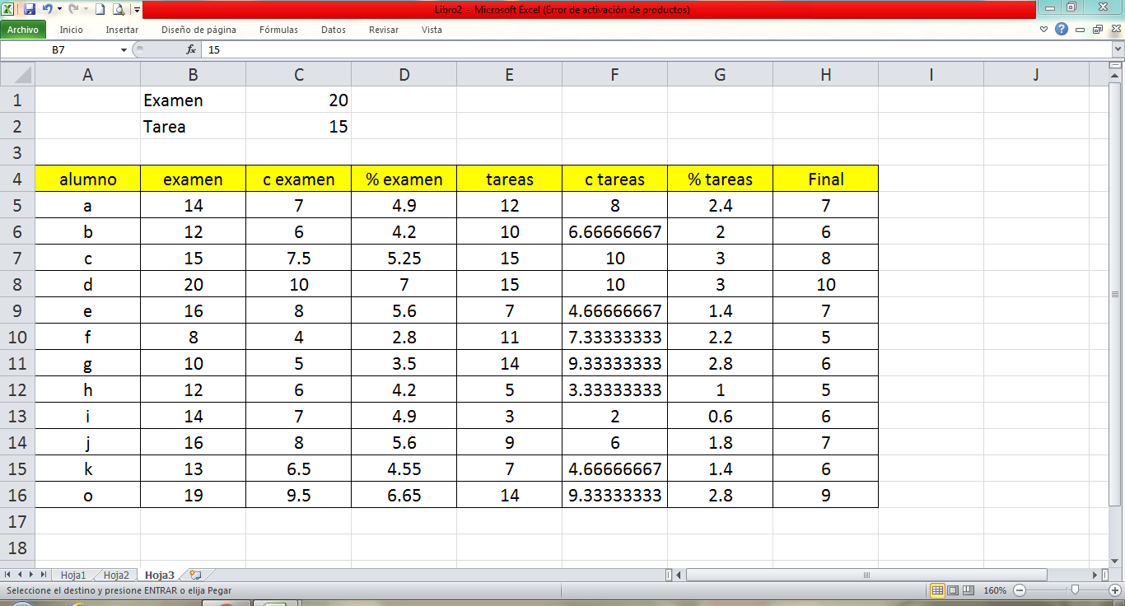Open the Vista ribbon tab
Image resolution: width=1125 pixels, height=606 pixels.
click(432, 30)
